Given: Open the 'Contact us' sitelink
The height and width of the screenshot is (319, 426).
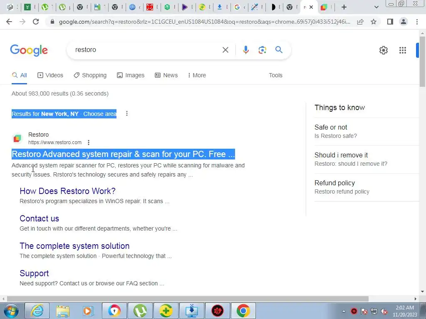Looking at the screenshot, I should click(40, 218).
